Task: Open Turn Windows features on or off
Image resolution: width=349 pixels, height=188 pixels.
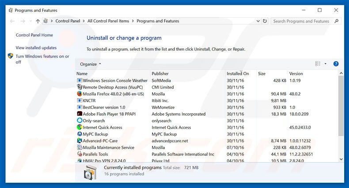Action: pos(42,59)
